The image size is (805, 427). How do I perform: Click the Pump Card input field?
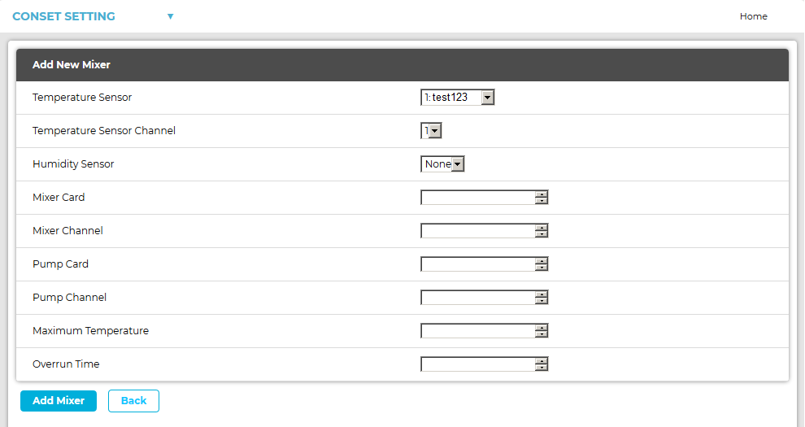pos(477,264)
